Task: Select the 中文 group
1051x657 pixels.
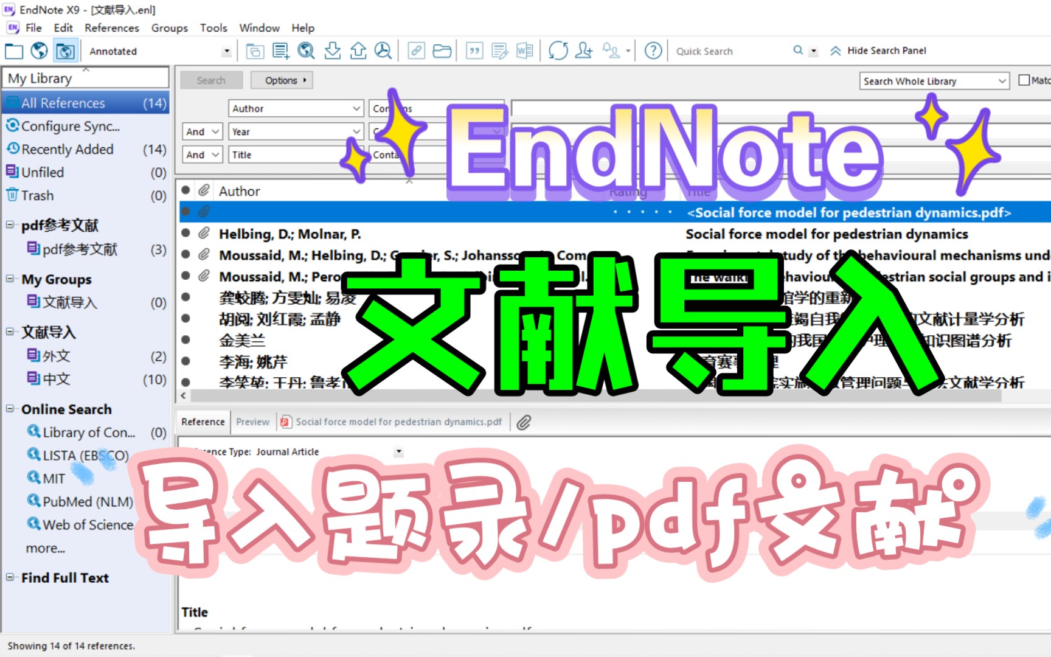Action: [85, 379]
